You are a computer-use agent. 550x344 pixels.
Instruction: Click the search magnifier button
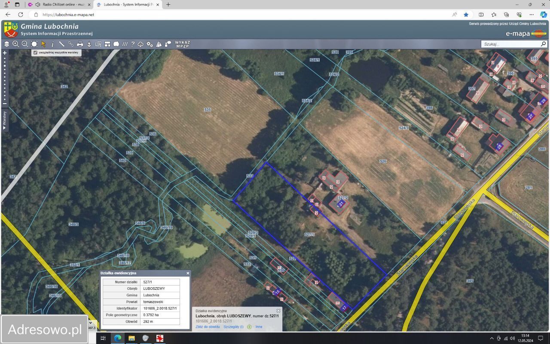coord(544,44)
